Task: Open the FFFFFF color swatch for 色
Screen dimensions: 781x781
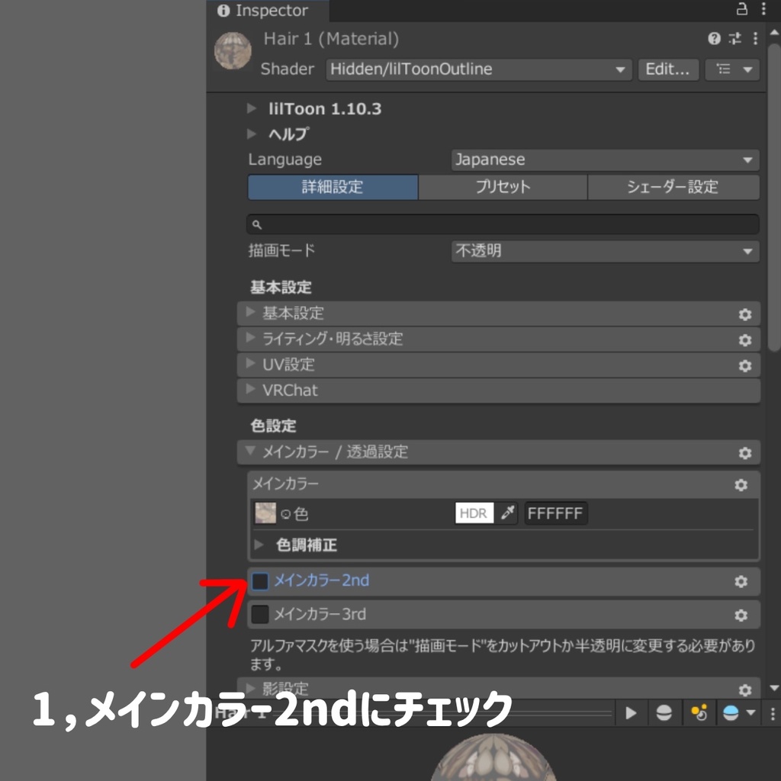Action: [556, 513]
